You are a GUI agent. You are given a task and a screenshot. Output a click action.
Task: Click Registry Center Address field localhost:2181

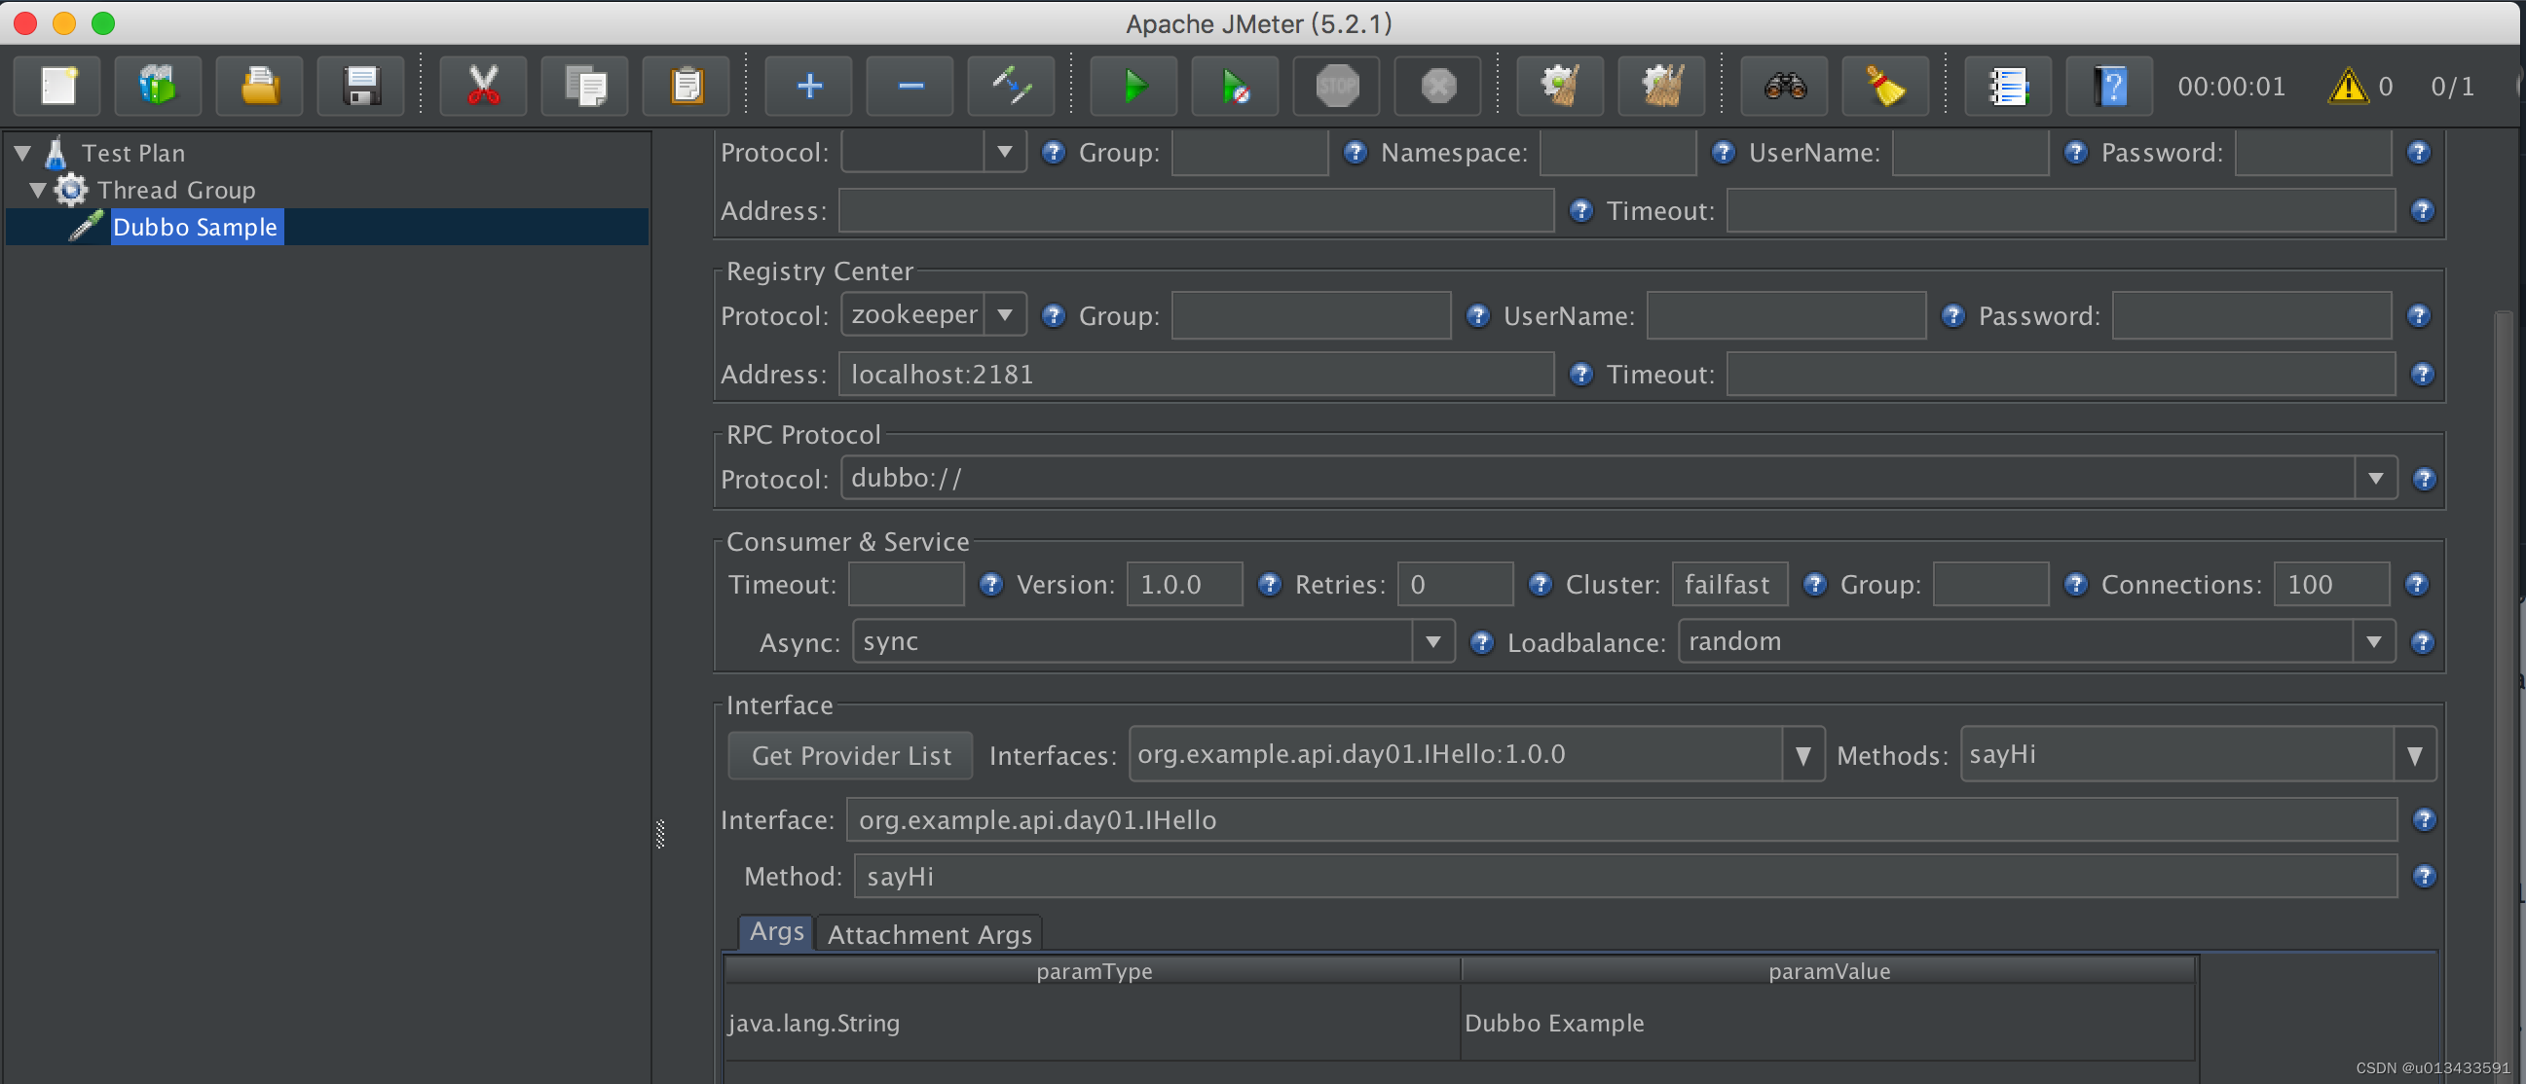(1196, 375)
